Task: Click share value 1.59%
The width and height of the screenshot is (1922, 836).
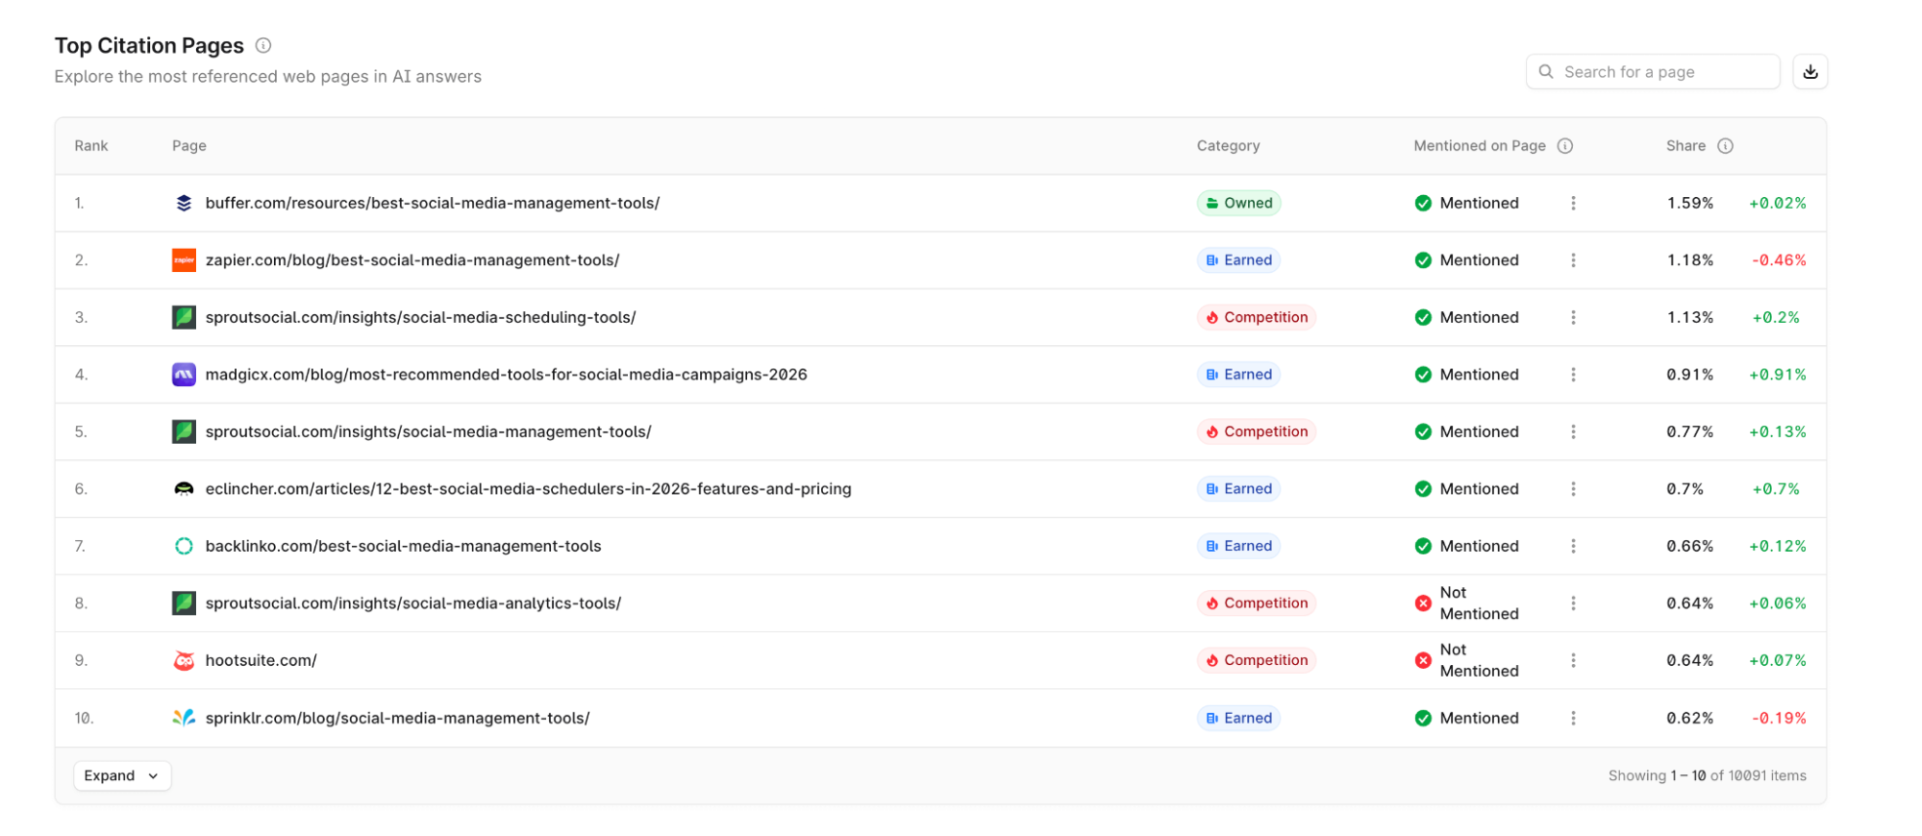Action: (1690, 203)
